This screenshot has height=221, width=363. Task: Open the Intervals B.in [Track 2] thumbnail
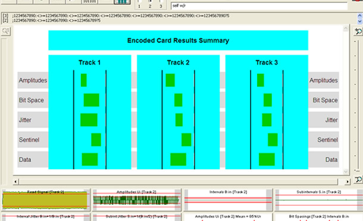(228, 200)
